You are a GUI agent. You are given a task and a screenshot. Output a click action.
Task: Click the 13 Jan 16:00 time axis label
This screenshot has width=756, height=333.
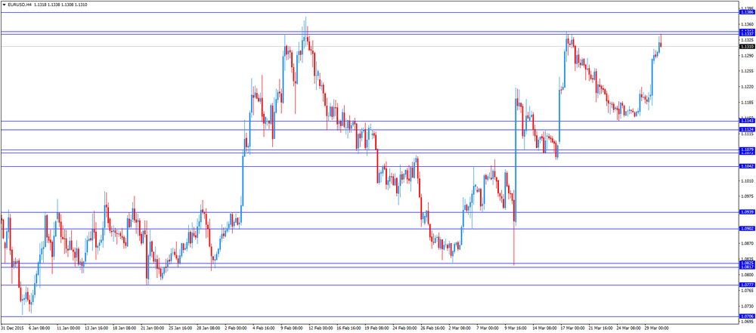[x=96, y=327]
